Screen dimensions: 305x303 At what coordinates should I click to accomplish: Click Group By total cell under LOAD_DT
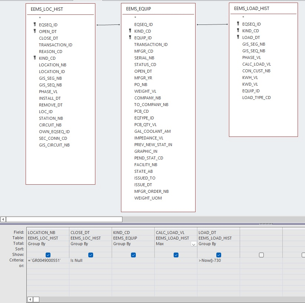tap(219, 244)
